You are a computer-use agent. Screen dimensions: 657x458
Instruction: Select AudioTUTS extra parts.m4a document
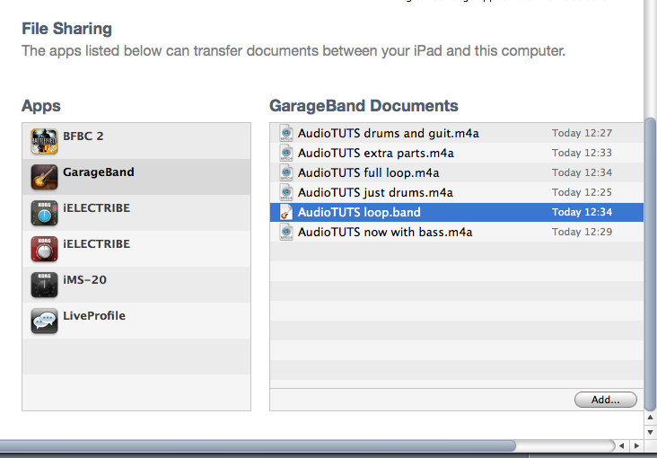[457, 153]
